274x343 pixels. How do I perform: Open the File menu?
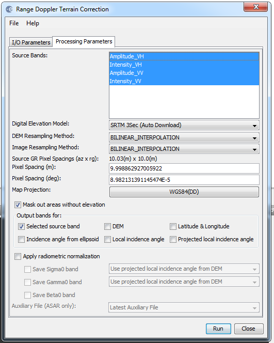click(14, 23)
